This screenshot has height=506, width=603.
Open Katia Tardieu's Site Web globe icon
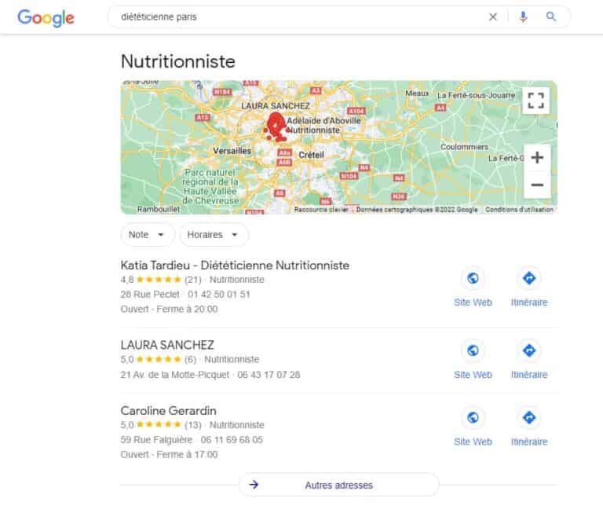click(473, 278)
